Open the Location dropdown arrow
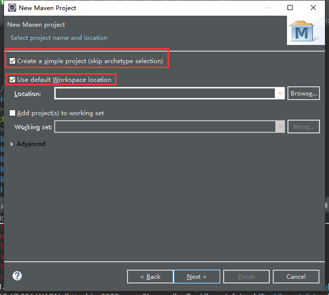The image size is (329, 295). (280, 93)
